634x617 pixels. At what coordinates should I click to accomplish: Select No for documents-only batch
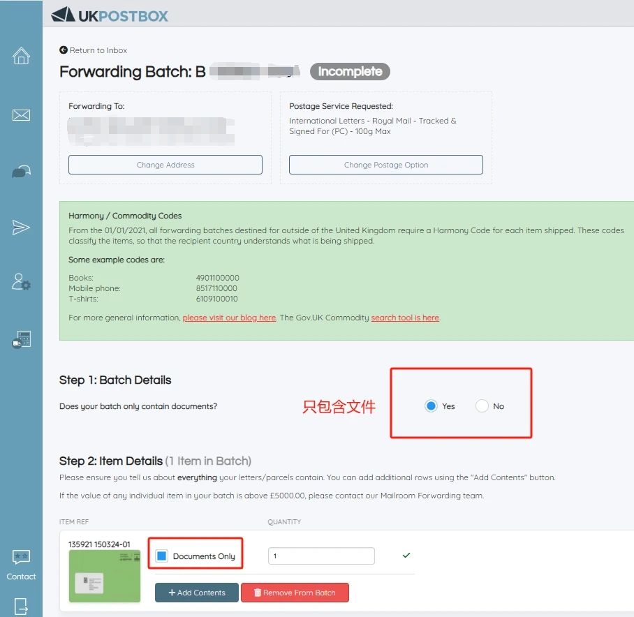[482, 406]
